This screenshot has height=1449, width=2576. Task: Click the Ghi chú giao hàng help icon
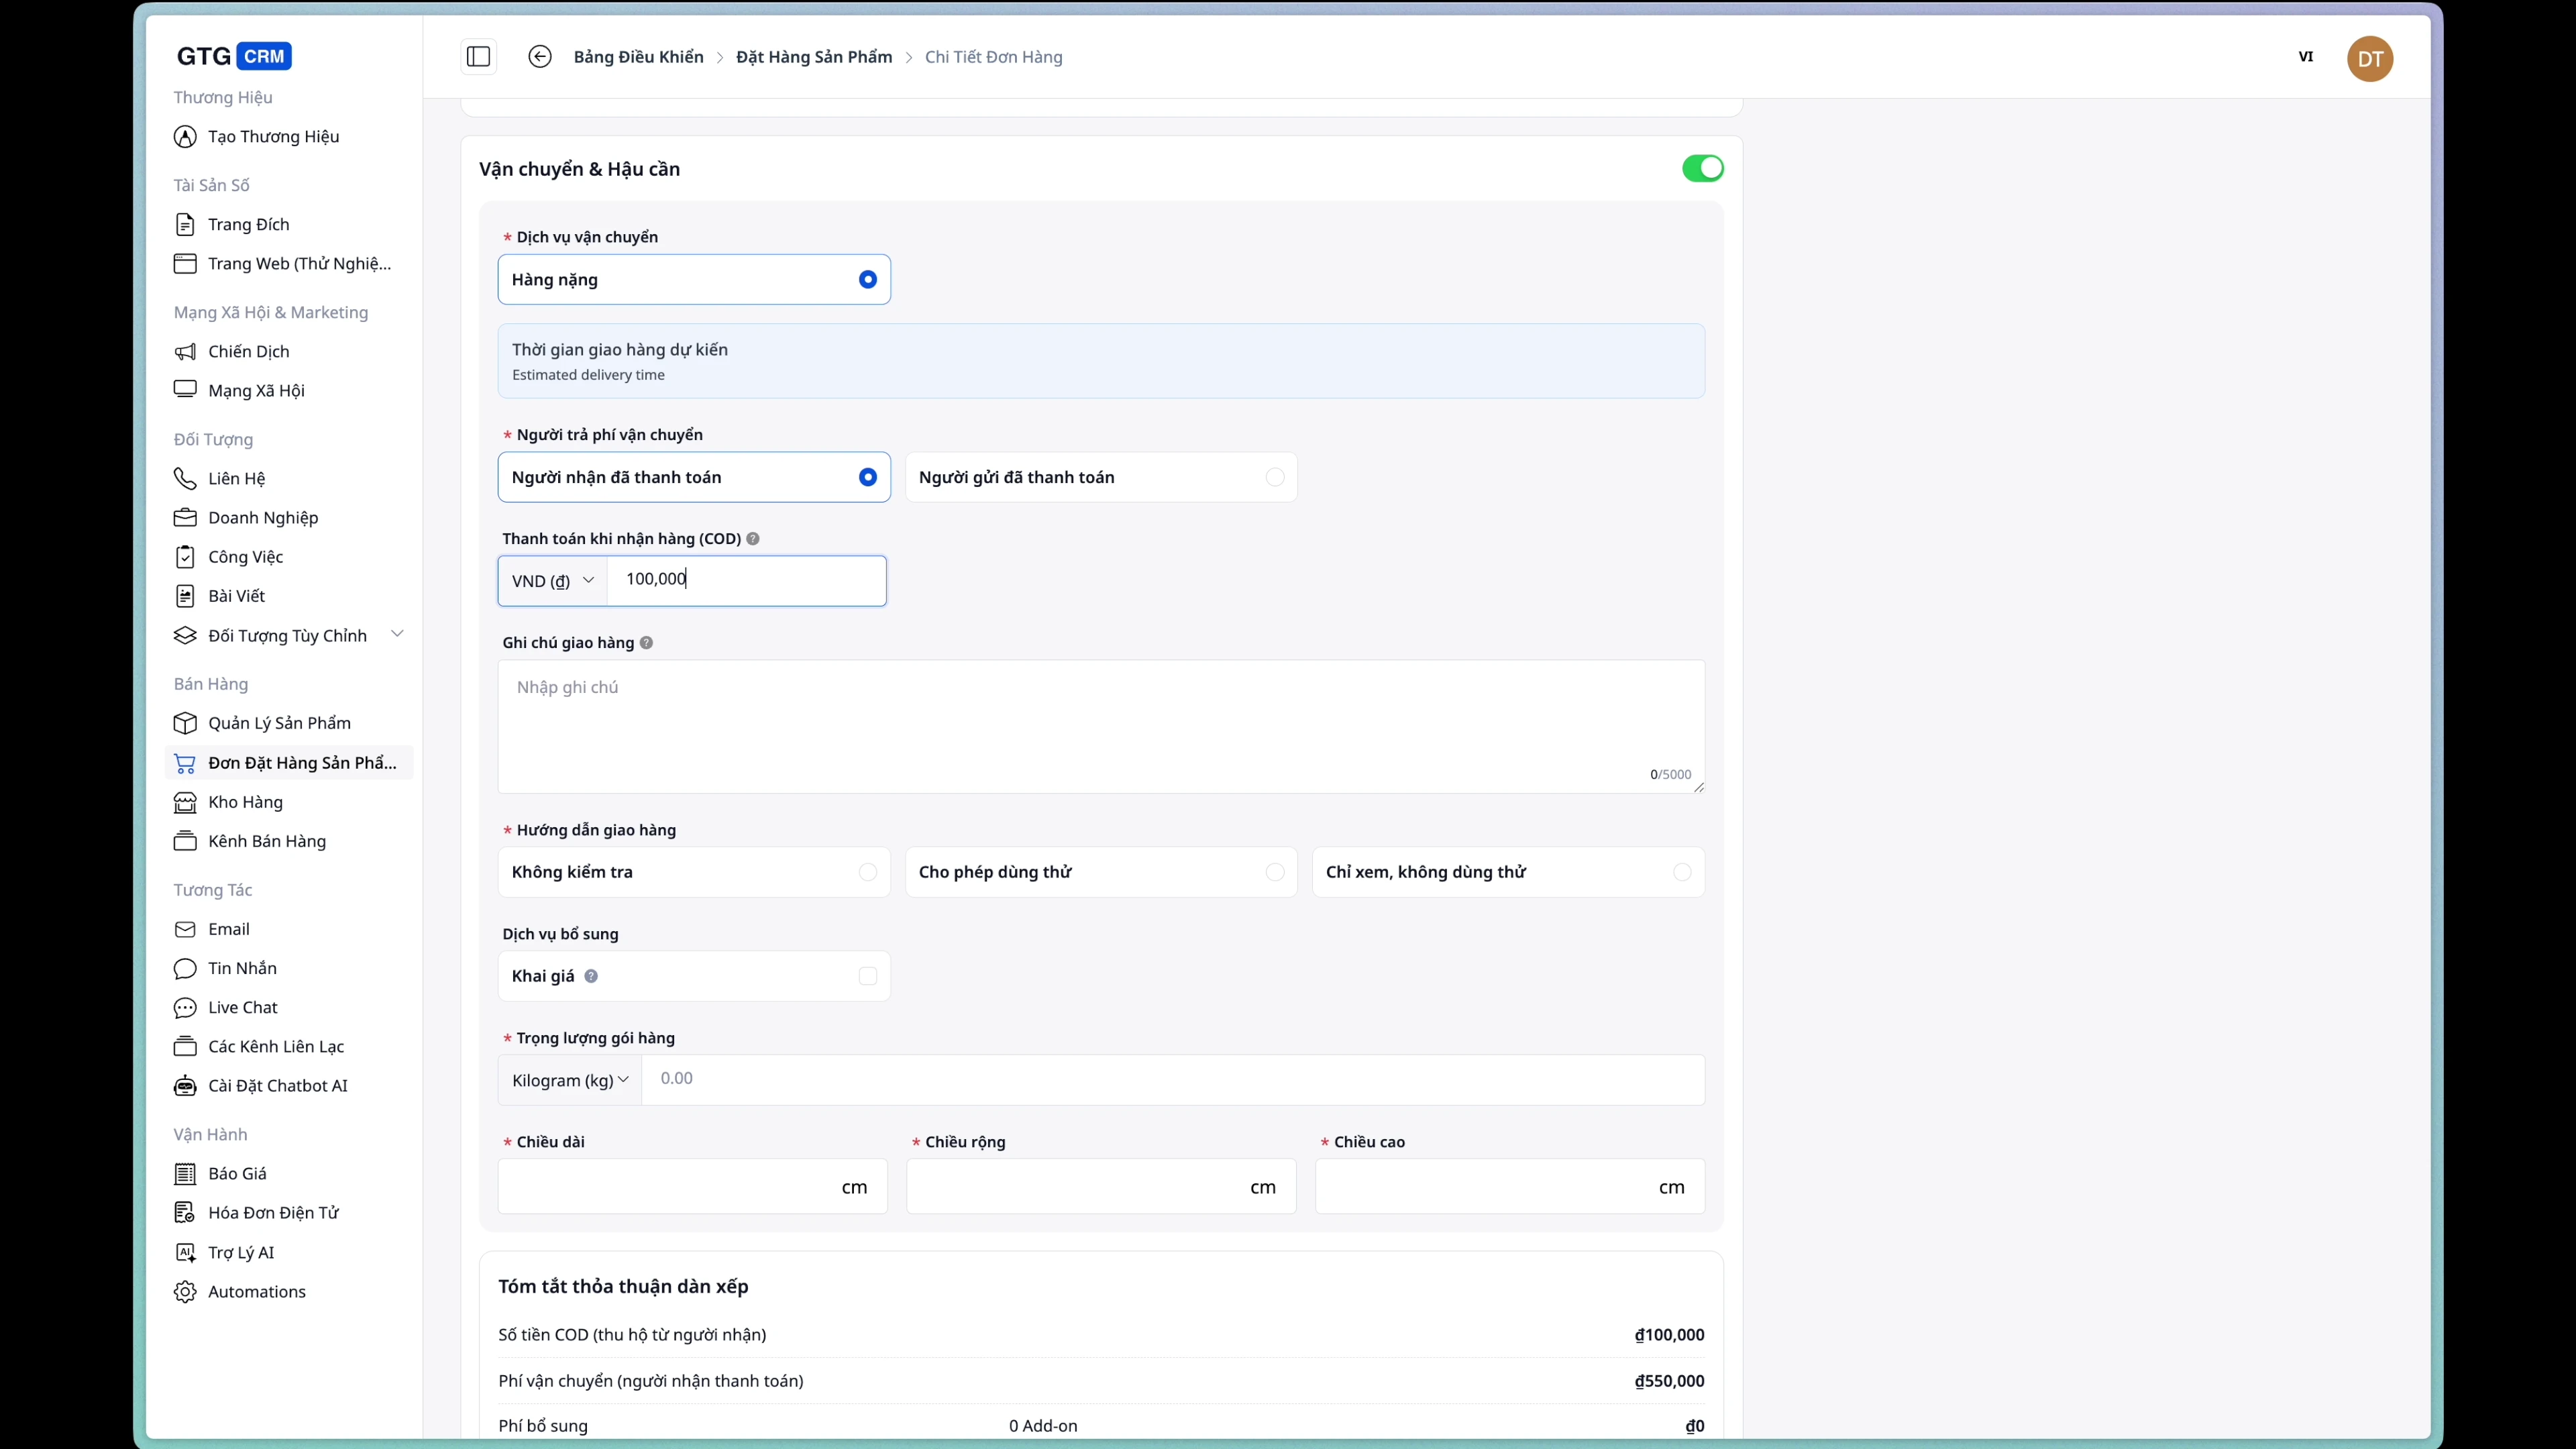click(646, 643)
